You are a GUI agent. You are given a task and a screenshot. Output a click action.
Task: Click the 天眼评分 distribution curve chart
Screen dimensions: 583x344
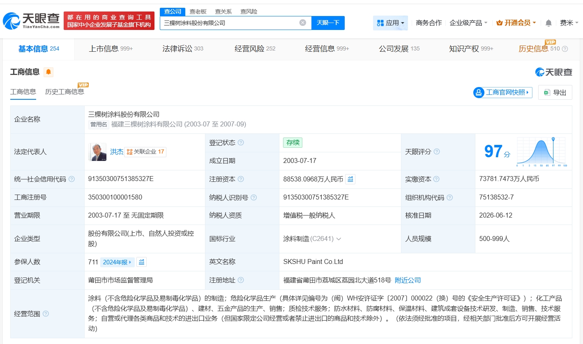click(542, 152)
